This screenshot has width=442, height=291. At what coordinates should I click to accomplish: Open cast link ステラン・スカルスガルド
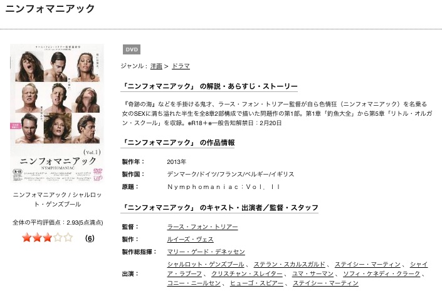pos(290,265)
